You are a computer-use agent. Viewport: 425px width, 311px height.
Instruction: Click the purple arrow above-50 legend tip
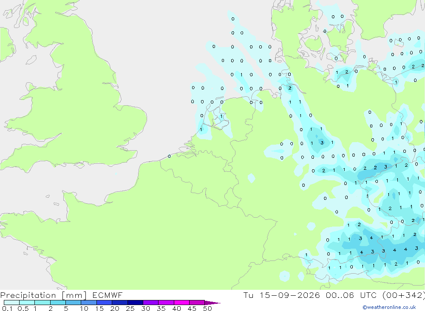(x=212, y=303)
